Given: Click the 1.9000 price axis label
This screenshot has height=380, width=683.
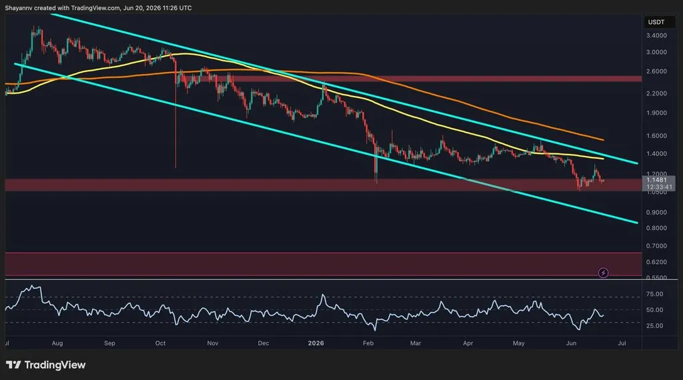Looking at the screenshot, I should (x=656, y=113).
